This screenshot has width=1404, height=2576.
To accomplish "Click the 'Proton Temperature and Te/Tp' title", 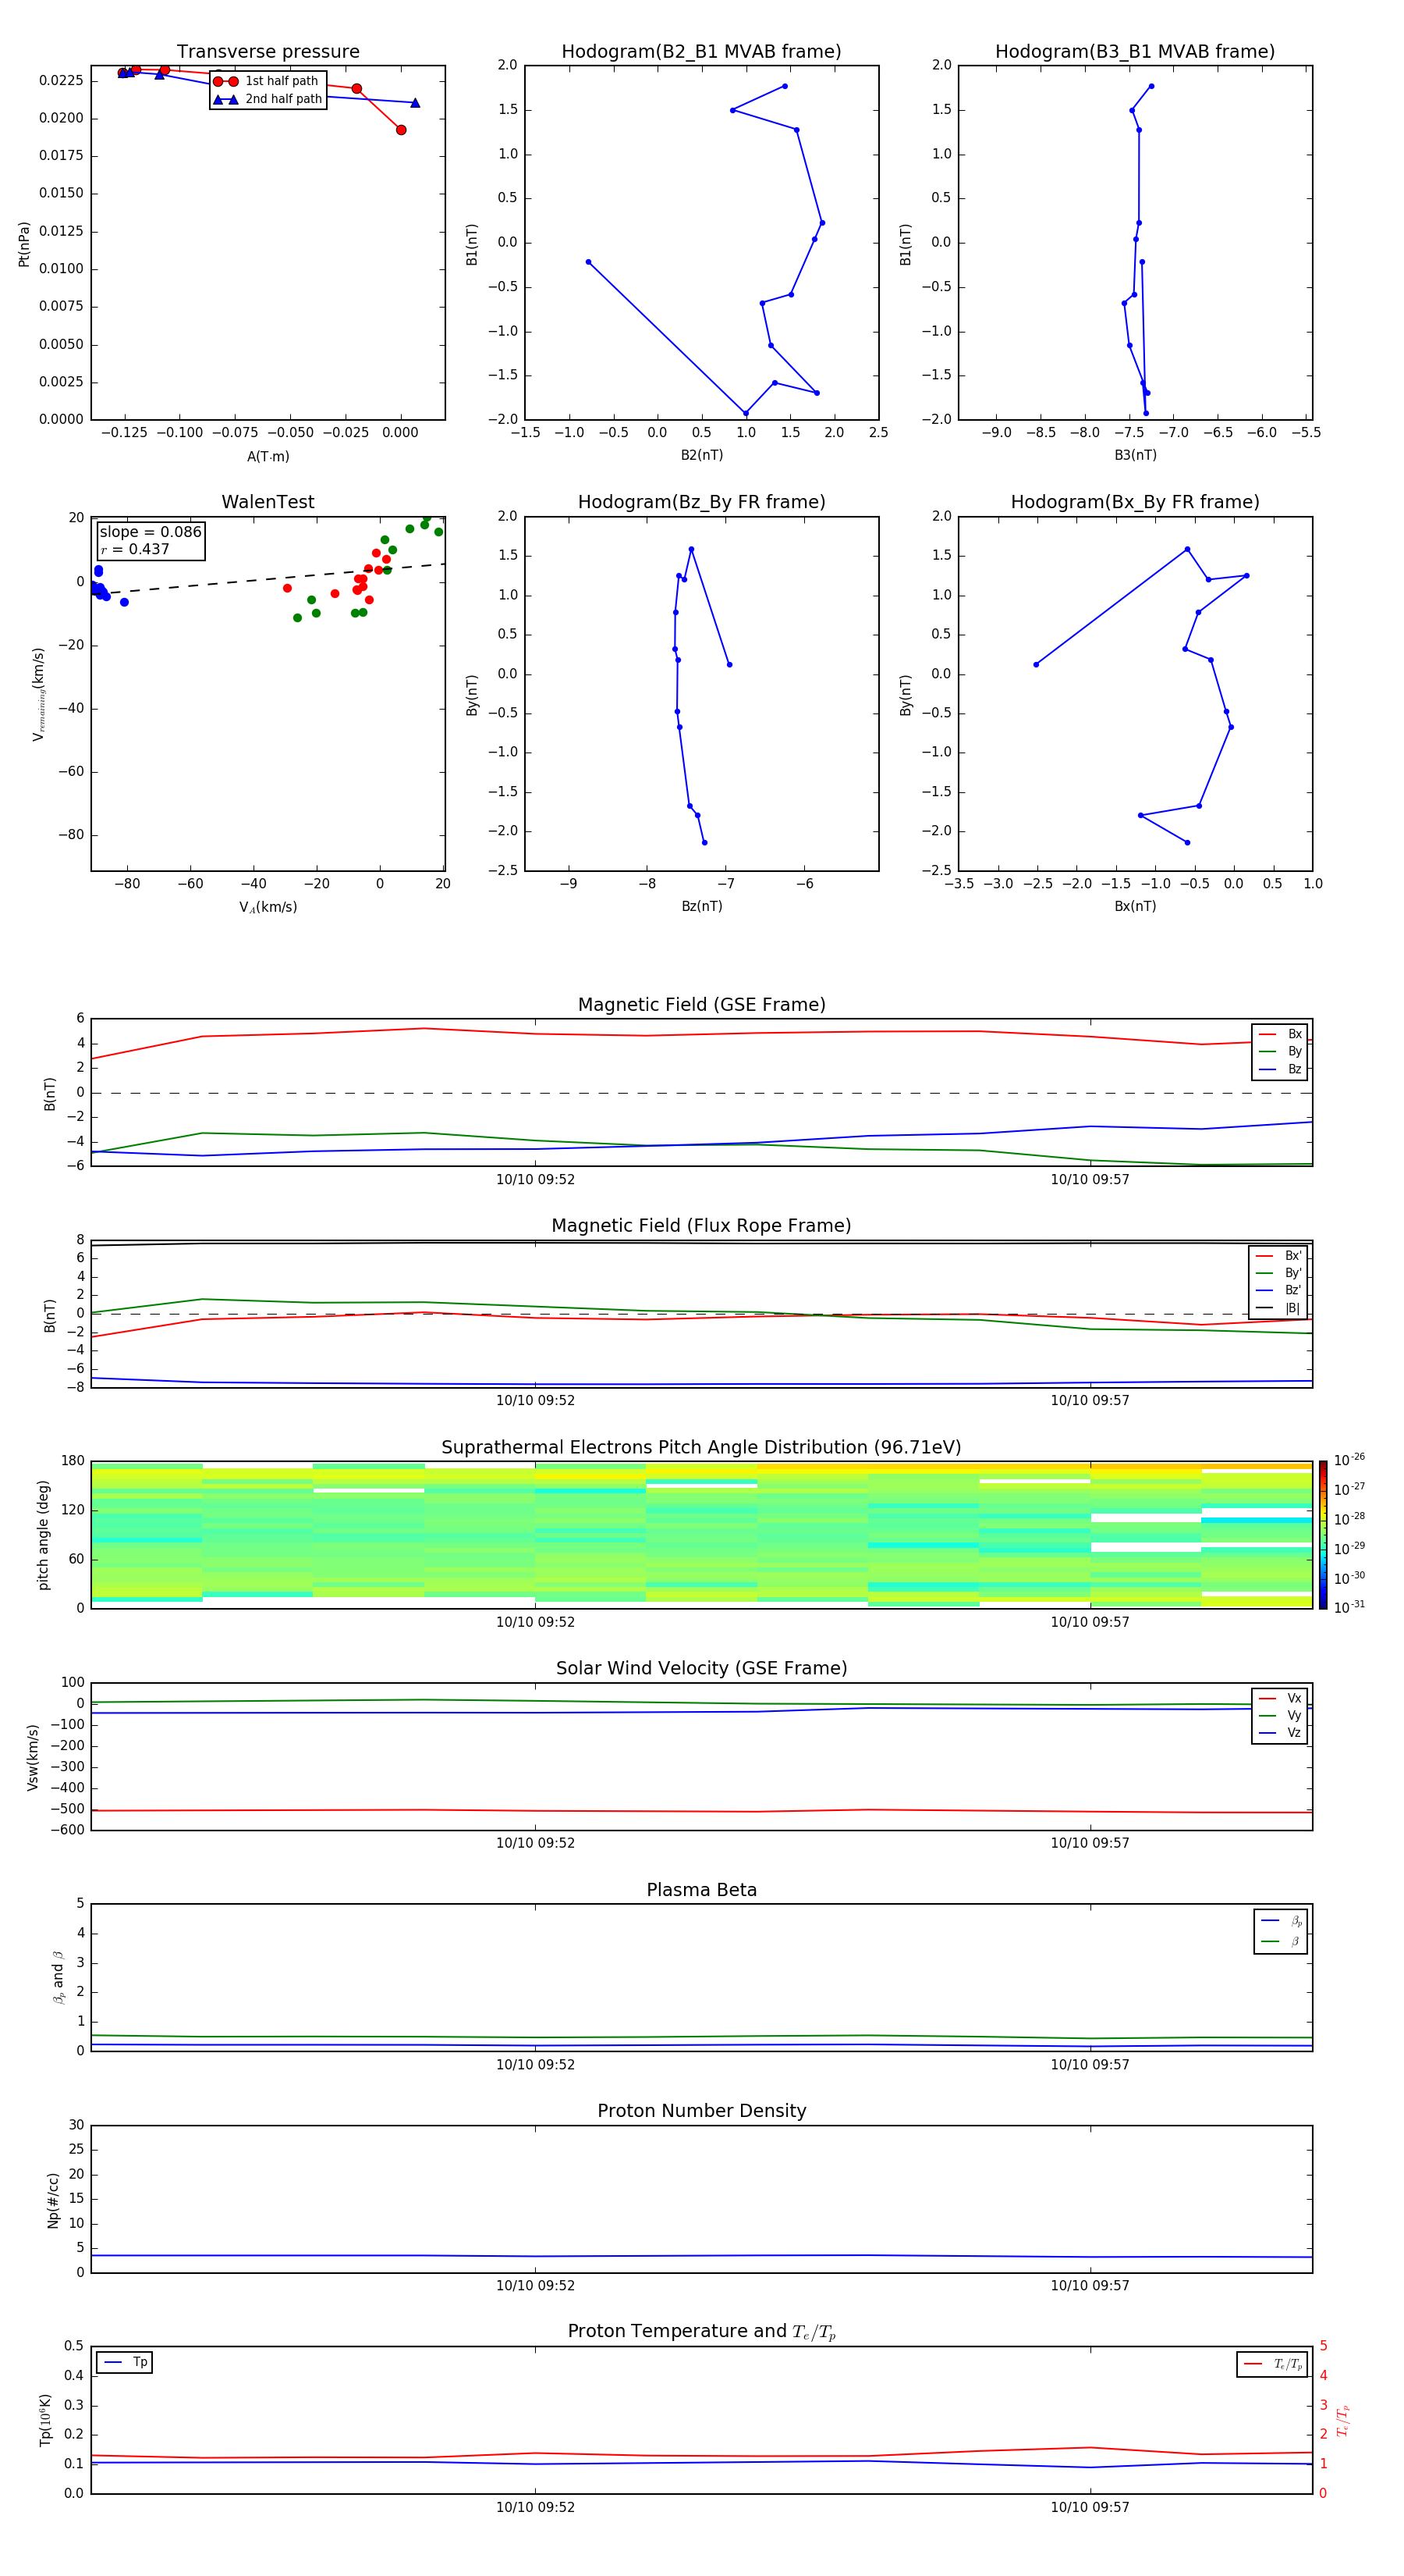I will 701,2332.
